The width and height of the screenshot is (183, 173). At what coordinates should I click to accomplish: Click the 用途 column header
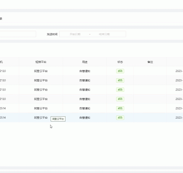click(85, 62)
